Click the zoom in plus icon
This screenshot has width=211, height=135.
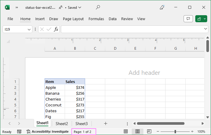[x=192, y=132]
